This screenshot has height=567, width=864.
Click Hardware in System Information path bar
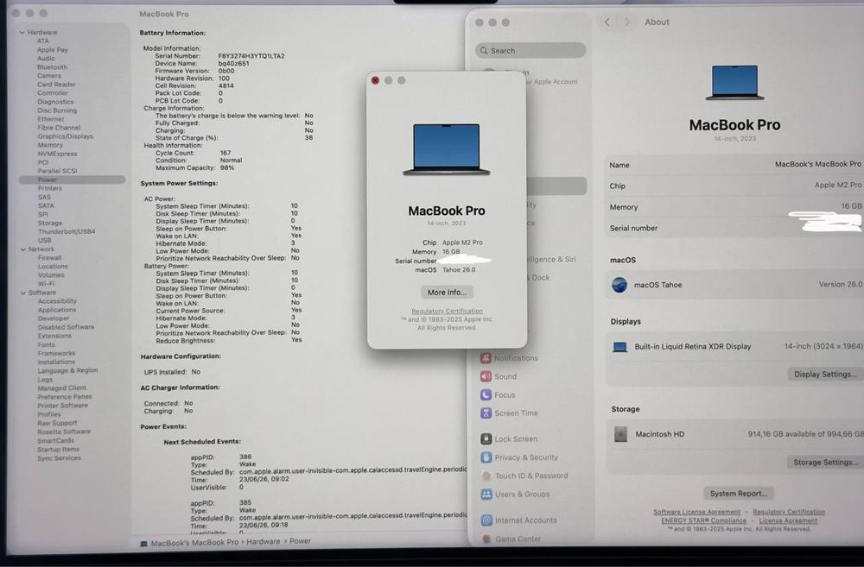point(263,542)
